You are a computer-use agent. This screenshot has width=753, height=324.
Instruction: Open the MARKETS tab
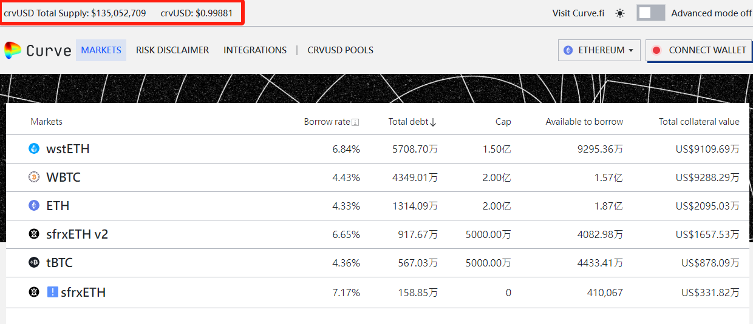pos(101,50)
